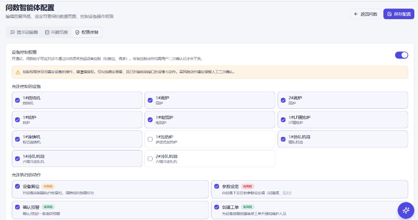The height and width of the screenshot is (220, 418).
Task: Click the 设备复位 description text about 软复位
Action: click(x=58, y=193)
